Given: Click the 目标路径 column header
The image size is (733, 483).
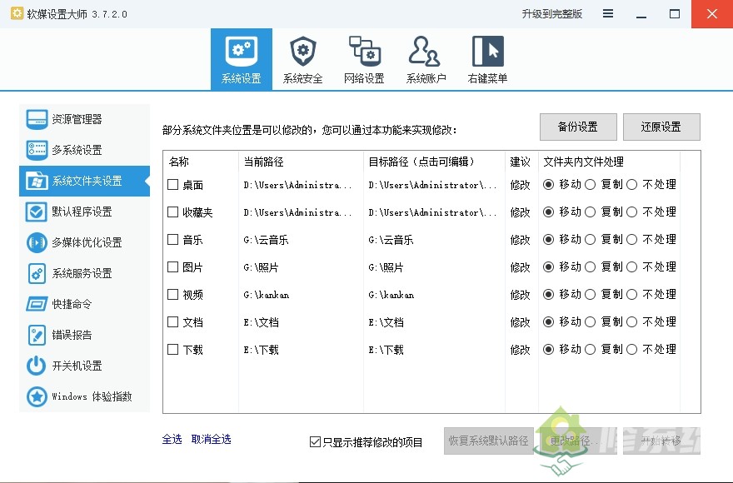Looking at the screenshot, I should point(422,162).
